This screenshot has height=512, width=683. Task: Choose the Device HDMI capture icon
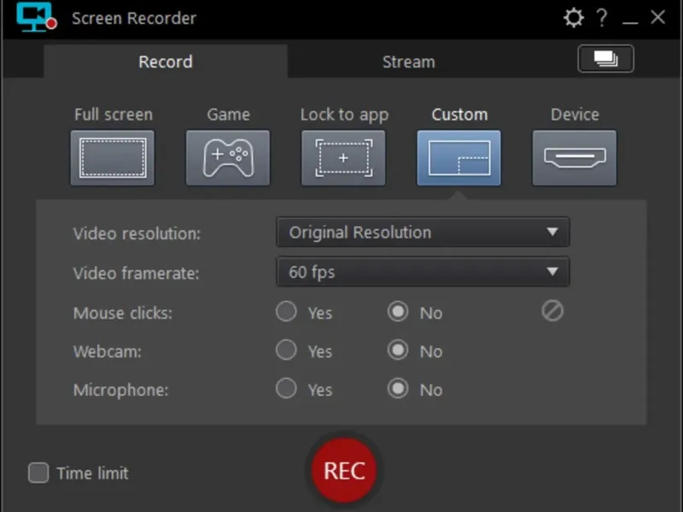point(575,158)
